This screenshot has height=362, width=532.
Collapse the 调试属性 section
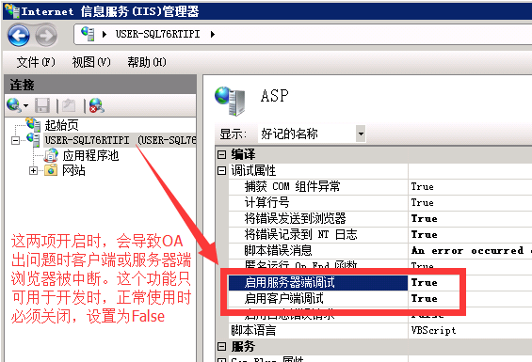[x=221, y=170]
